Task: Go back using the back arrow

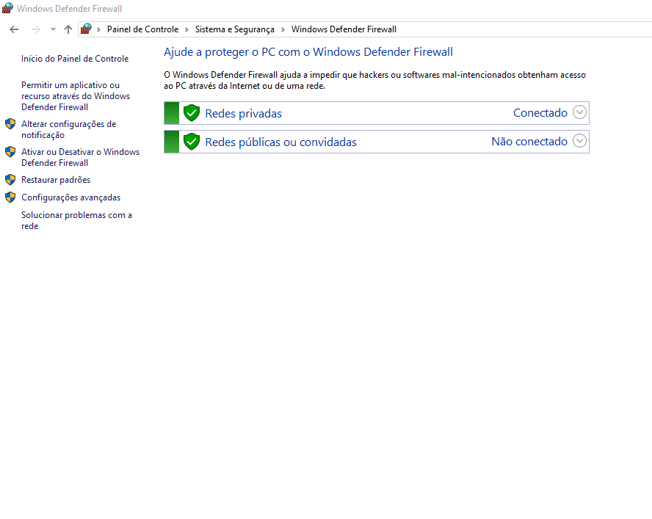Action: coord(14,29)
